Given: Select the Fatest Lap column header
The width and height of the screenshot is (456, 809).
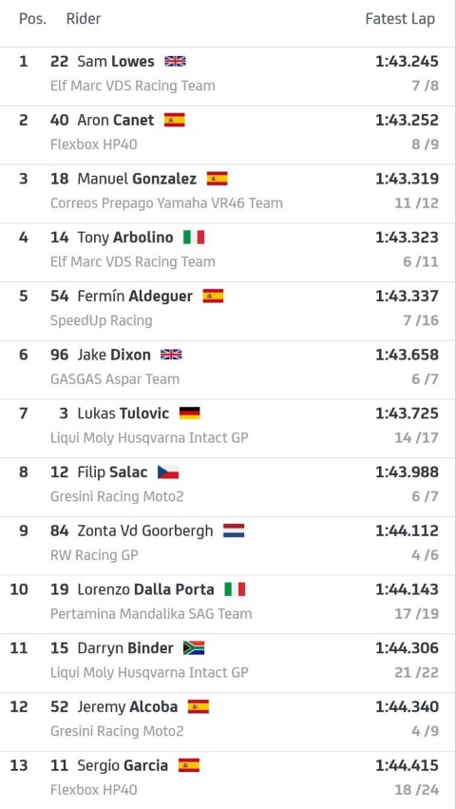Looking at the screenshot, I should [400, 19].
